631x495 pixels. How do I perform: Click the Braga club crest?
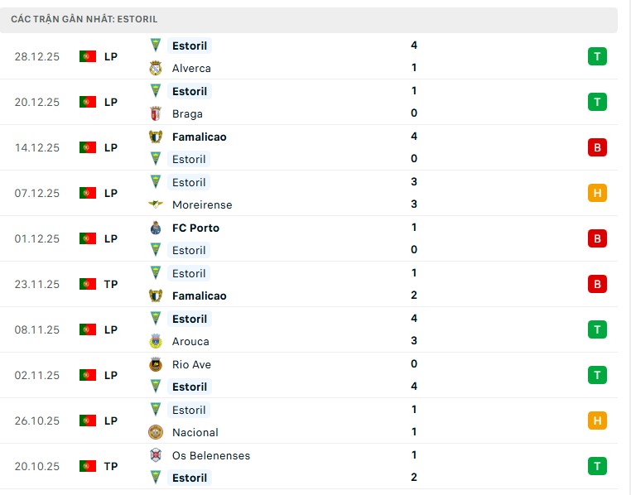click(156, 113)
